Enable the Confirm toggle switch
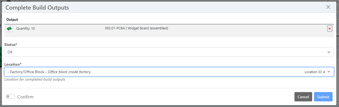 pyautogui.click(x=10, y=97)
